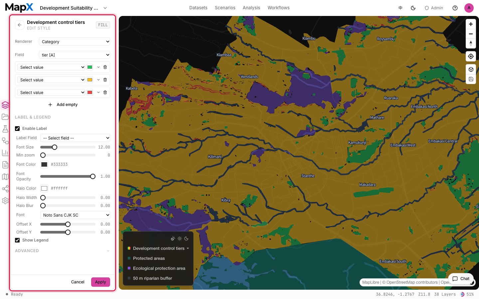
Task: Open Renderer Category dropdown
Action: click(x=75, y=42)
